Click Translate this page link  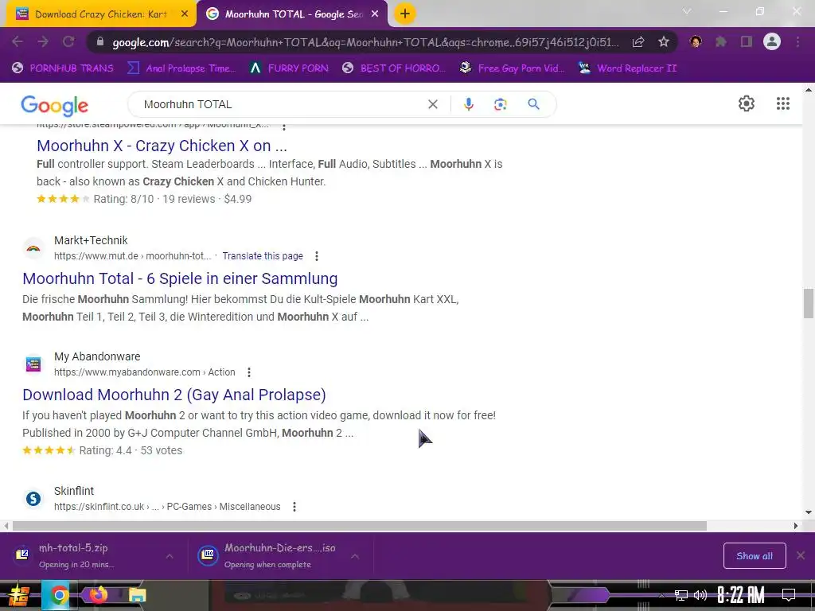[x=263, y=256]
